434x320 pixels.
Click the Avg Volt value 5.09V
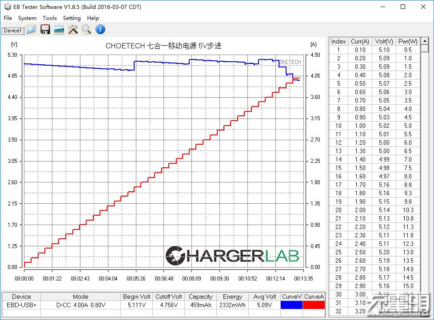click(x=265, y=305)
